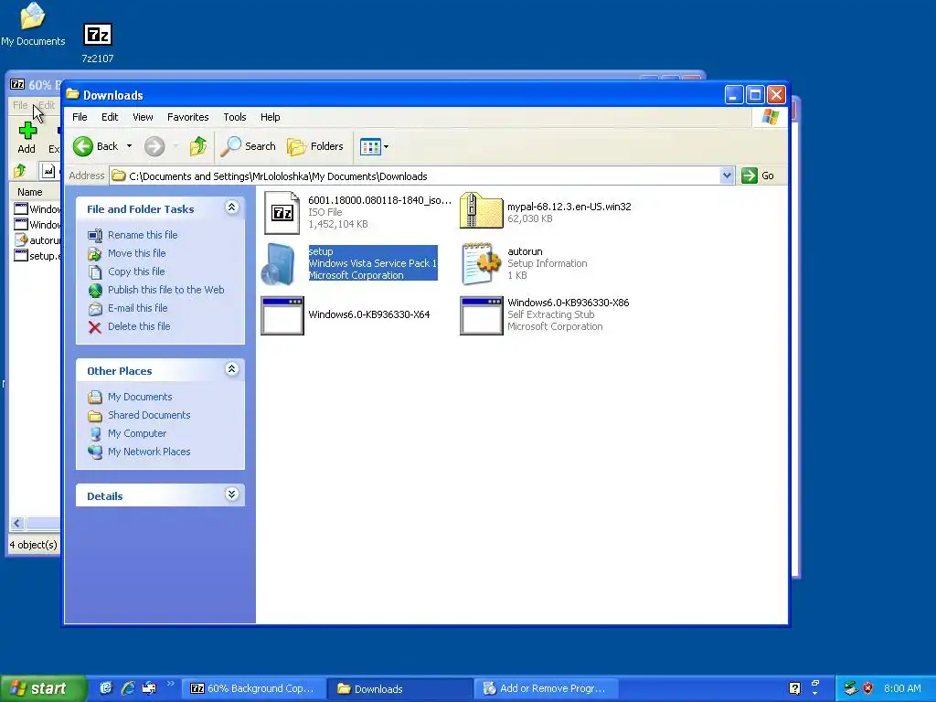Select setup item in 7-Zip file list

(x=37, y=256)
